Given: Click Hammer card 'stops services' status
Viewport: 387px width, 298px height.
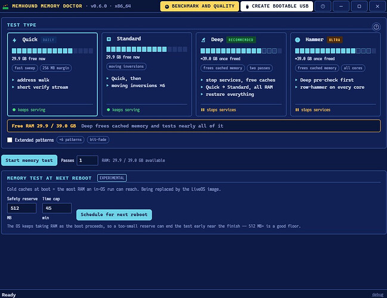Looking at the screenshot, I should 312,110.
